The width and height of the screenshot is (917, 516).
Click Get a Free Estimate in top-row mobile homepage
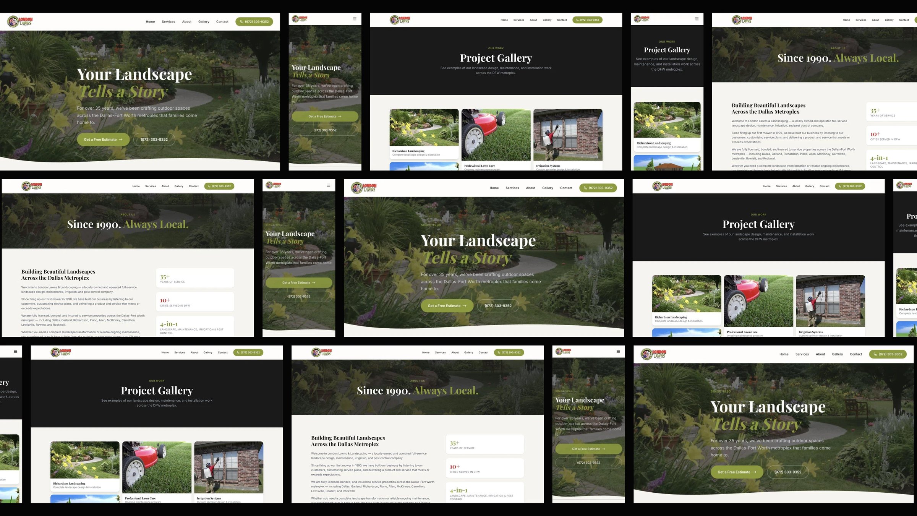click(x=325, y=117)
